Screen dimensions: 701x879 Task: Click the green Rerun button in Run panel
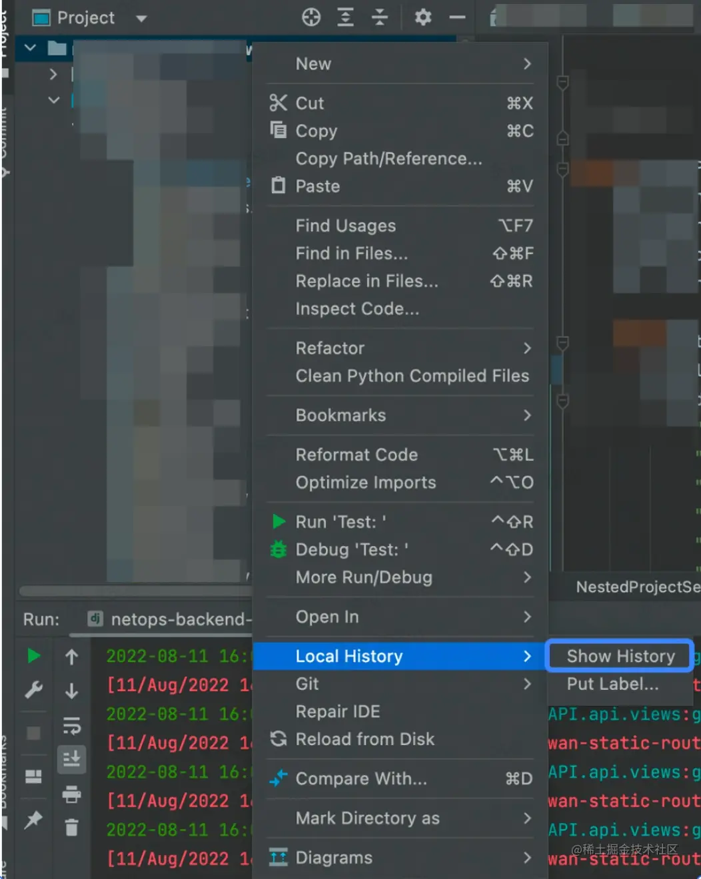click(33, 656)
